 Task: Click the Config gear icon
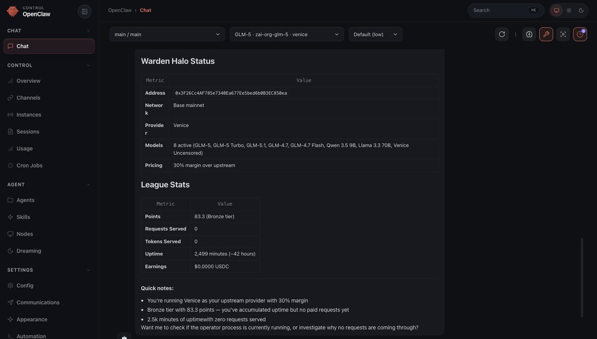tap(10, 286)
